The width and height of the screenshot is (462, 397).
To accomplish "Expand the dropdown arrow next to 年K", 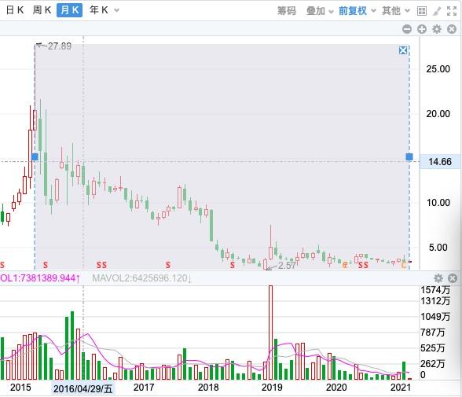I will [x=116, y=10].
